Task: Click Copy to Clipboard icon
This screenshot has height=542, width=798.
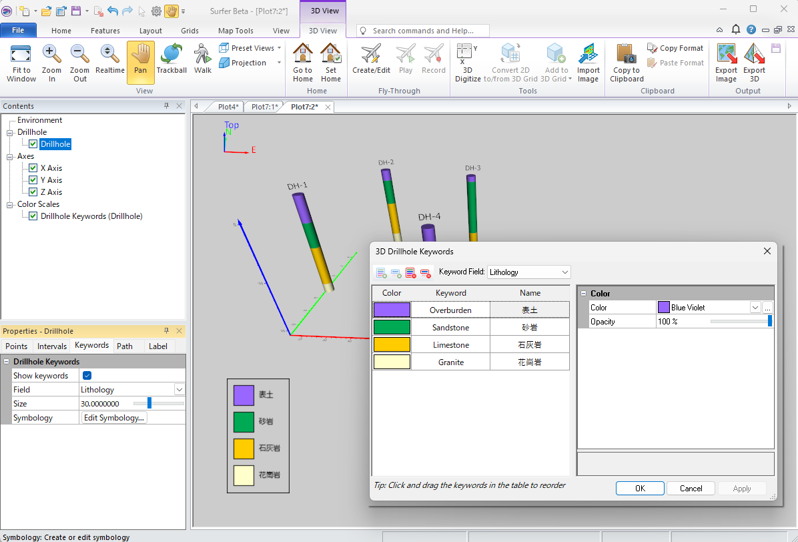Action: tap(627, 63)
